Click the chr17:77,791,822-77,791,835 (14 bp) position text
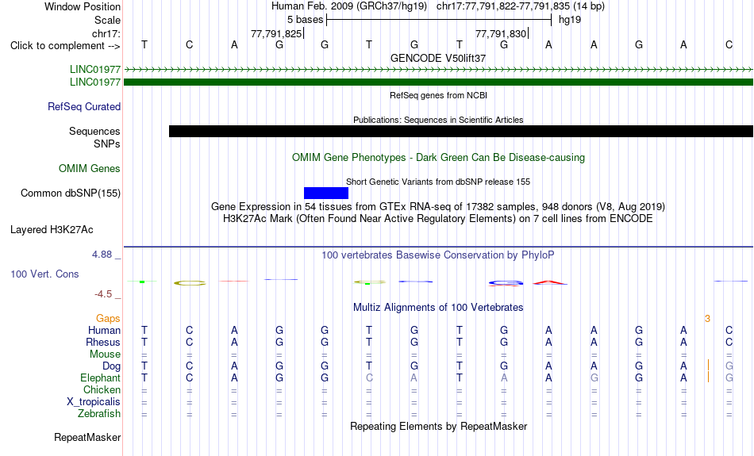This screenshot has height=456, width=754. tap(521, 6)
